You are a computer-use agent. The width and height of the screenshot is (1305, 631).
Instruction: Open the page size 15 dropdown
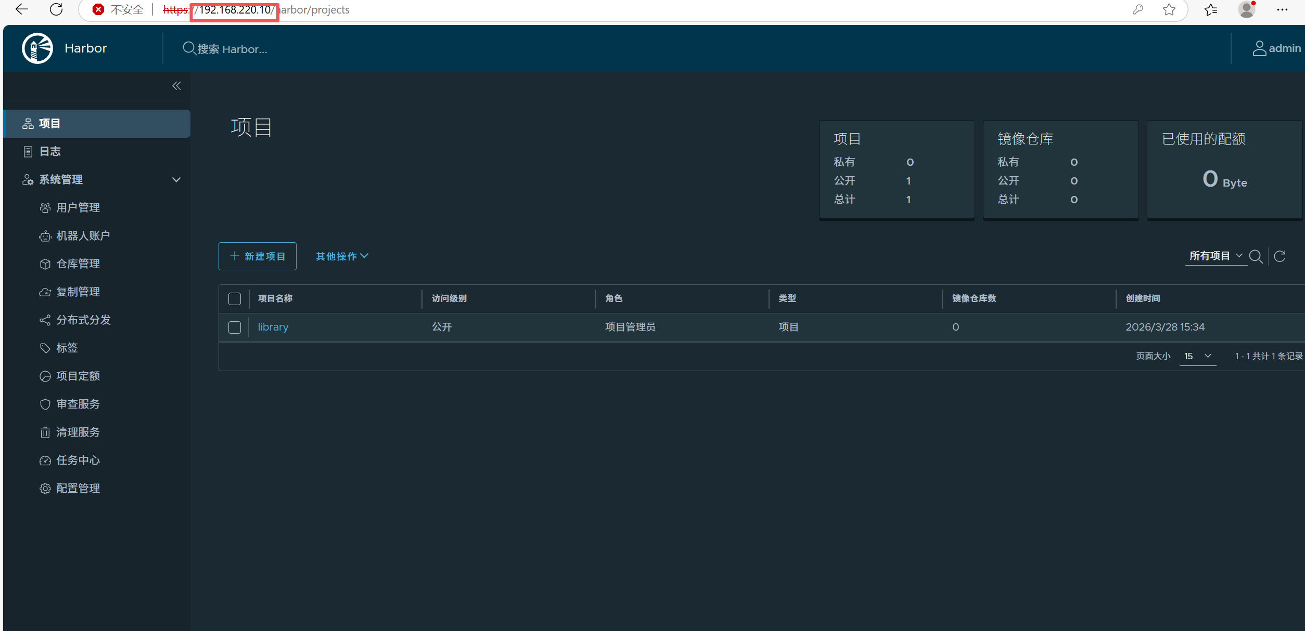[x=1197, y=356]
